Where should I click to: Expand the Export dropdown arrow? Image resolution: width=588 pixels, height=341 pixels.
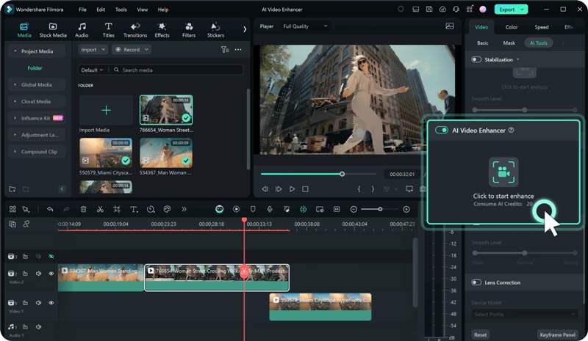point(522,10)
